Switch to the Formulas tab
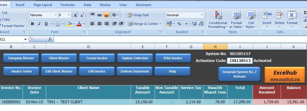Viewport: 307px width, 111px height. tap(68, 5)
